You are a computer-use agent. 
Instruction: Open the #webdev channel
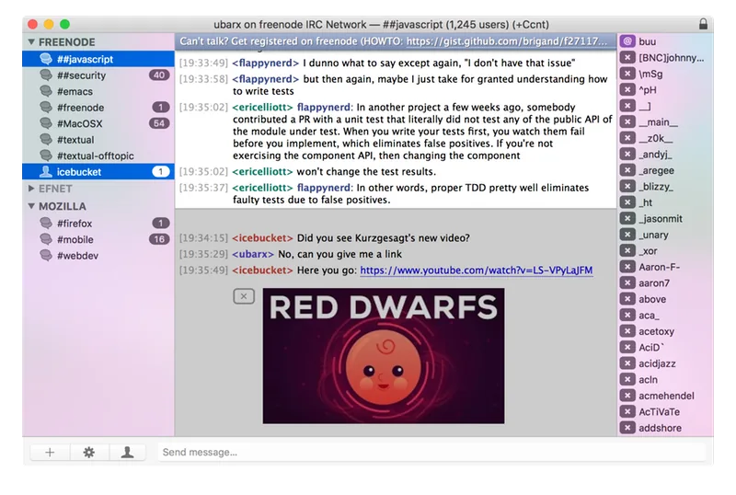tap(98, 256)
